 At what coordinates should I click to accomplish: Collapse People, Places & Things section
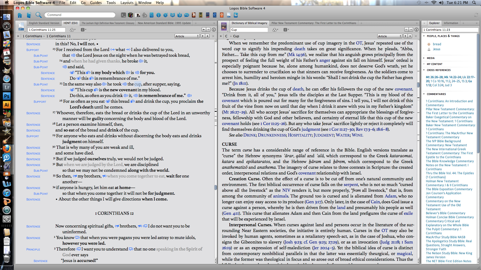tap(424, 36)
